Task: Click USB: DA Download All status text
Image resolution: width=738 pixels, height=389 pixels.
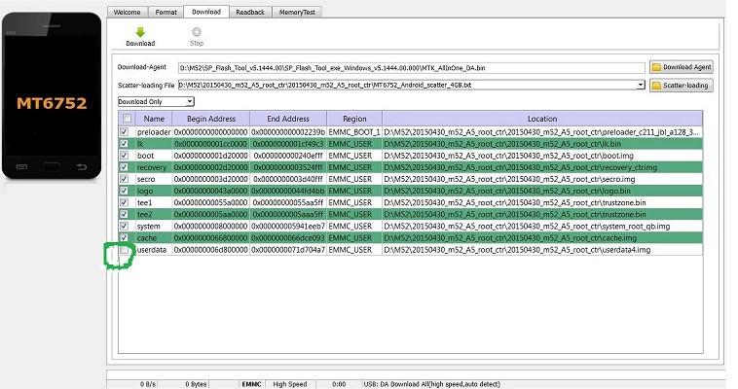Action: (431, 384)
